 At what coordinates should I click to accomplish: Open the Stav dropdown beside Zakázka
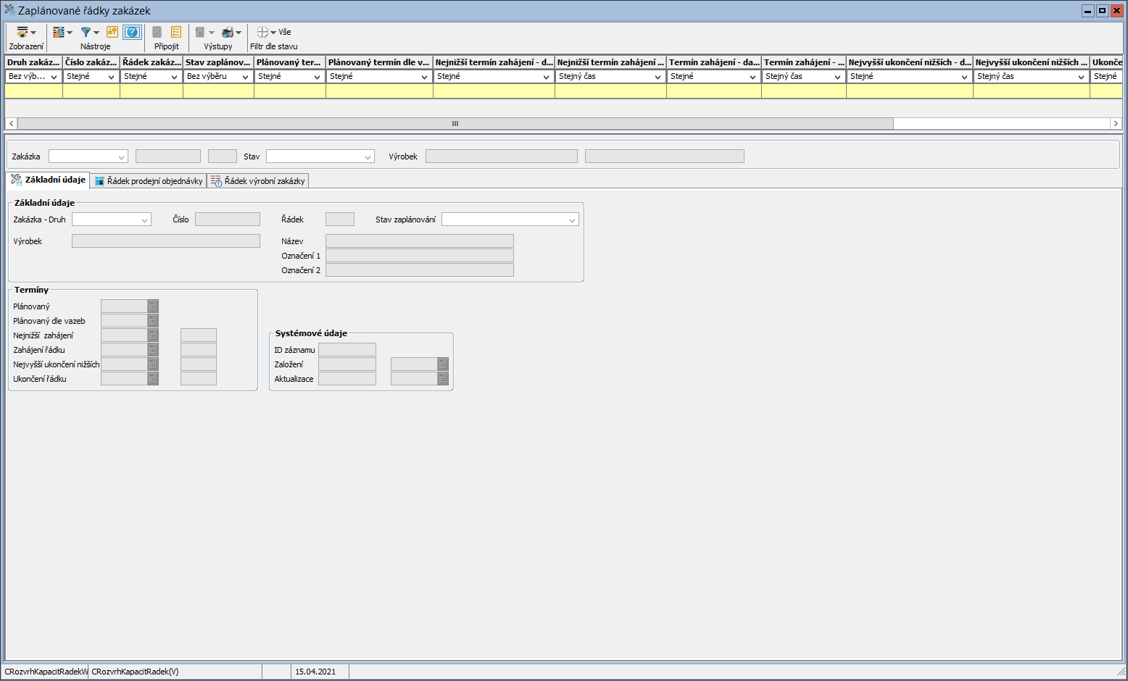(368, 157)
